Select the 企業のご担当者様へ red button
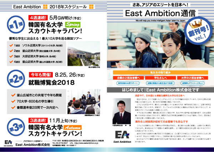The image size is (214, 152). [x=128, y=78]
